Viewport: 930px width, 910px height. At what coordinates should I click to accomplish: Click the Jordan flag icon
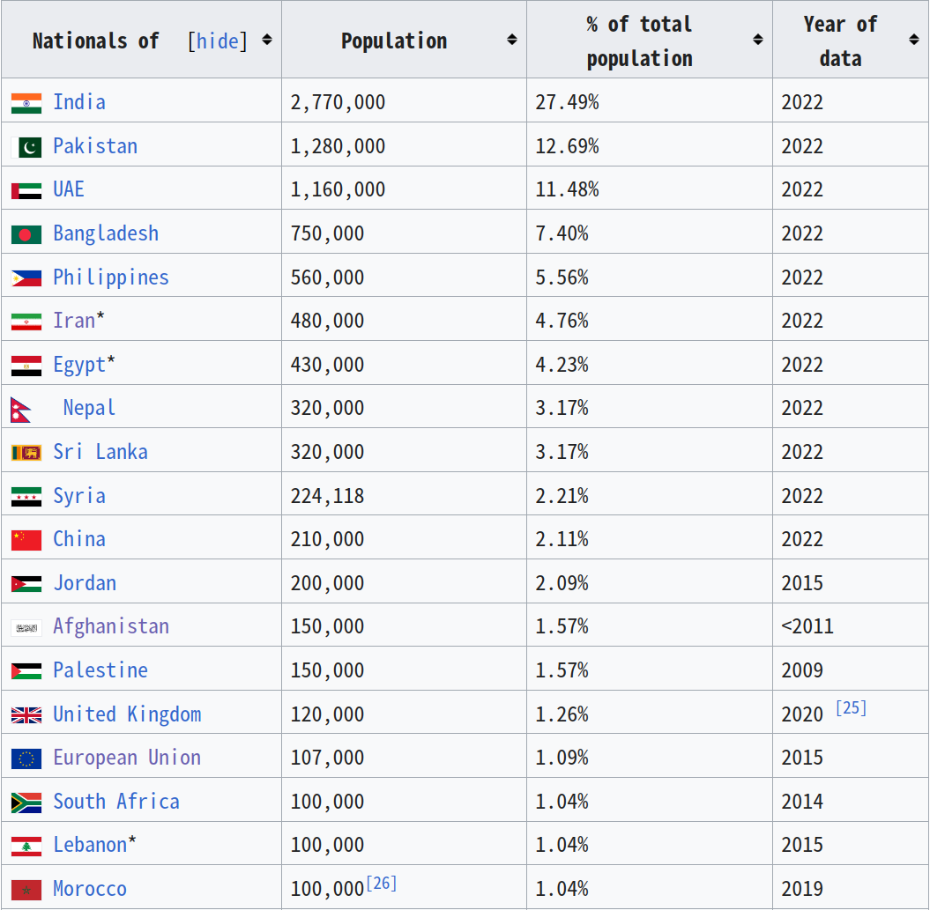[26, 584]
